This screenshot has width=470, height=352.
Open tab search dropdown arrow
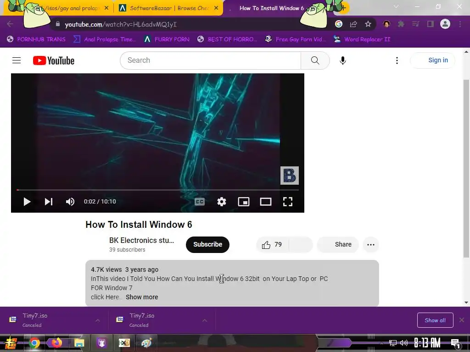[396, 6]
